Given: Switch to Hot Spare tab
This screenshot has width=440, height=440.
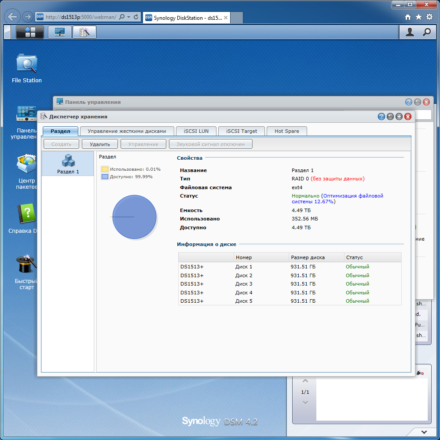Looking at the screenshot, I should coord(287,131).
